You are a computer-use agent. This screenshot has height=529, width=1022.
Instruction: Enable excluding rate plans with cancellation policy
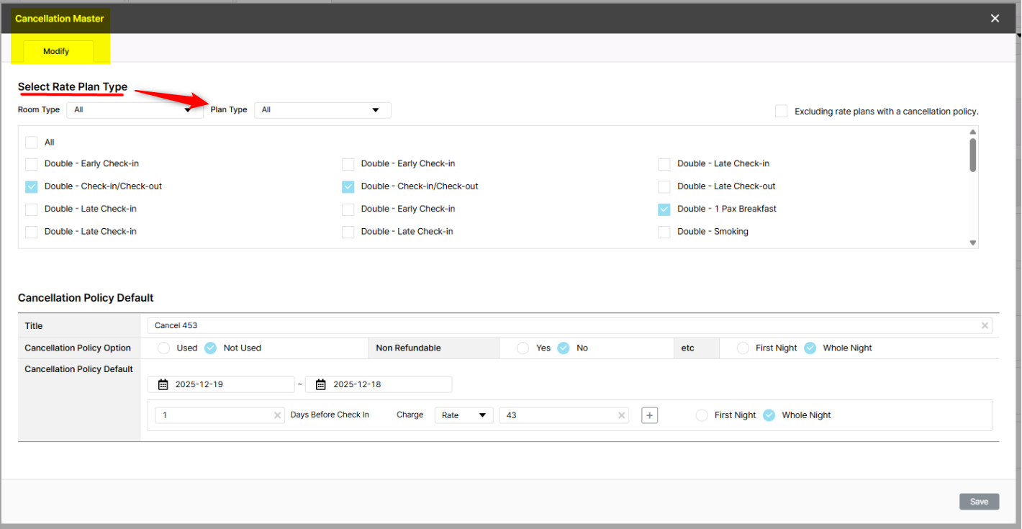click(x=781, y=111)
